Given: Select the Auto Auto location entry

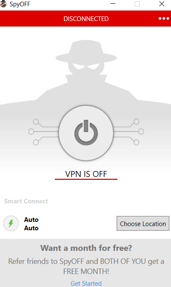Looking at the screenshot, I should point(31,224).
